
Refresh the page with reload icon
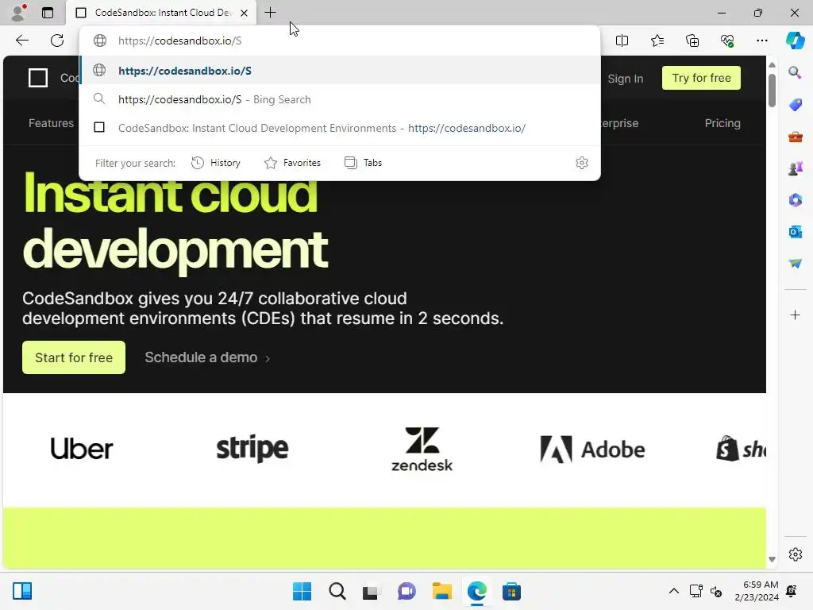(57, 41)
